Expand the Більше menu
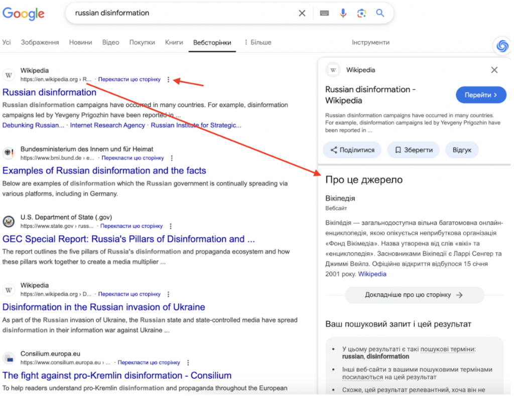The width and height of the screenshot is (514, 396). click(x=258, y=42)
